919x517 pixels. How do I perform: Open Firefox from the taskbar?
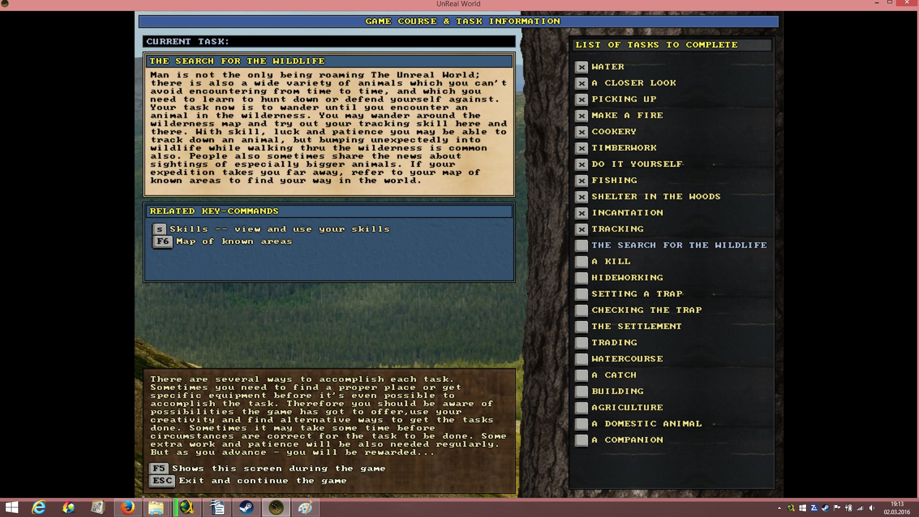click(127, 507)
